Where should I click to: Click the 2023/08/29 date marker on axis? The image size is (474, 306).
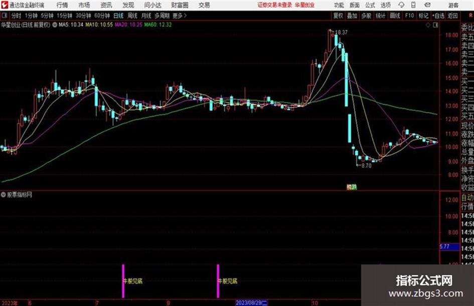251,302
